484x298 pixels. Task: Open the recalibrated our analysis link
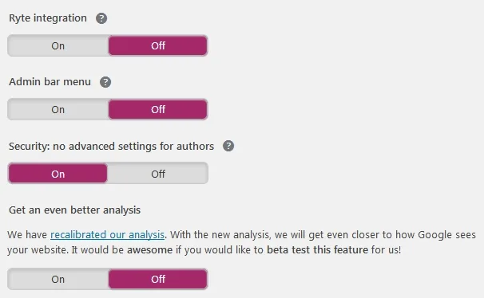[x=107, y=235]
